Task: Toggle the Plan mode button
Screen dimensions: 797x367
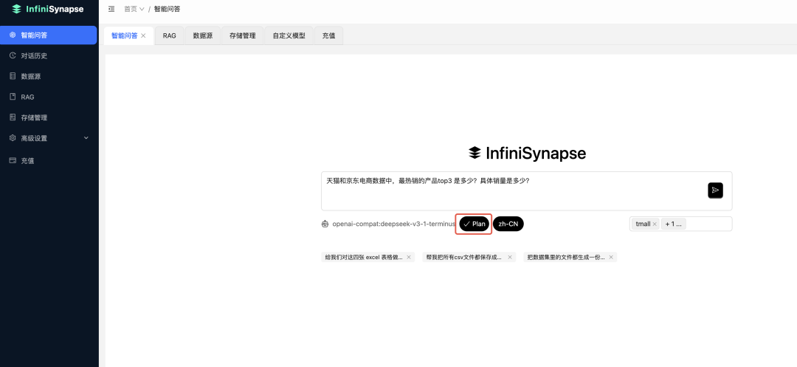Action: 475,224
